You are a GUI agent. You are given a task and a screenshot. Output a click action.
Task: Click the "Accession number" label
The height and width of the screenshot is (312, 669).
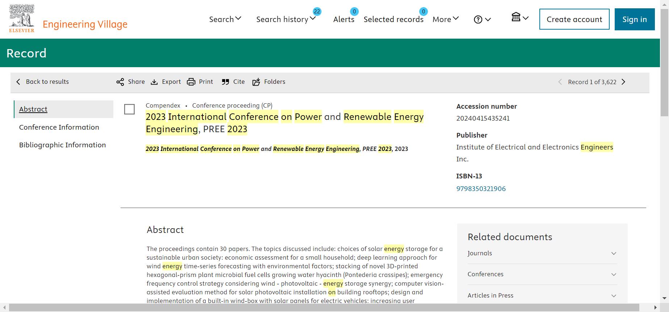click(487, 106)
